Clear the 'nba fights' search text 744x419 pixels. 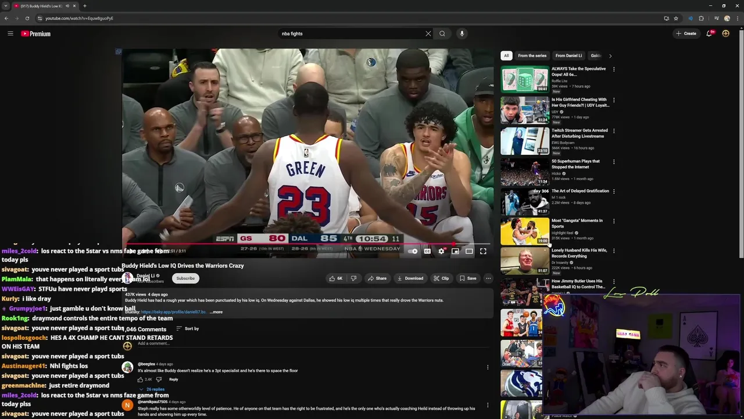point(428,34)
